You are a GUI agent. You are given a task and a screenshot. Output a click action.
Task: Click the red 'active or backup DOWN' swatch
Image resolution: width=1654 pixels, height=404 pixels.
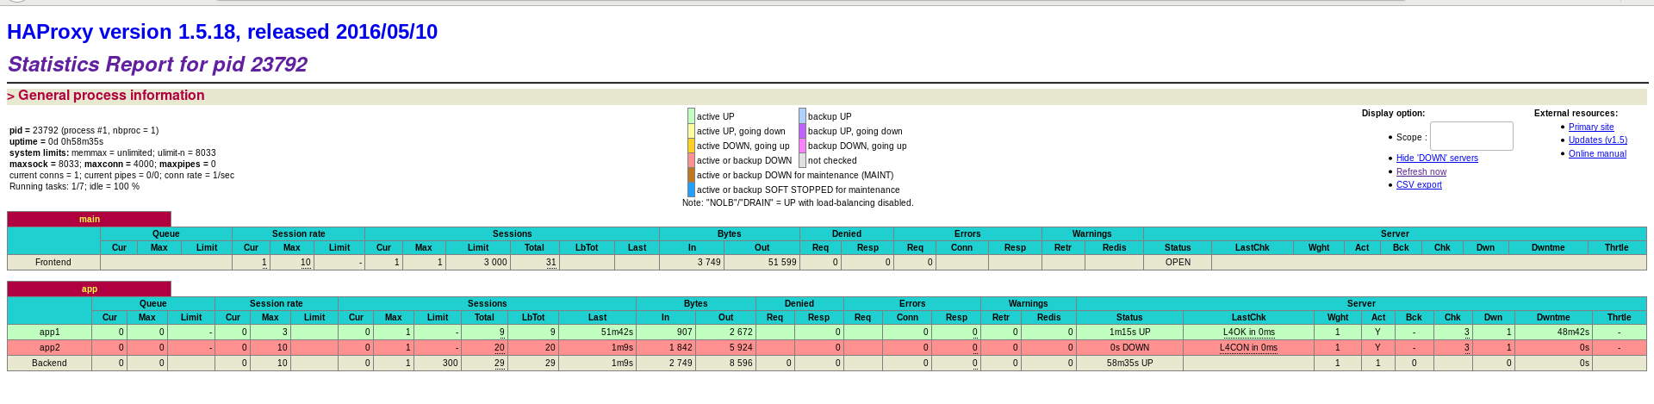tap(691, 160)
